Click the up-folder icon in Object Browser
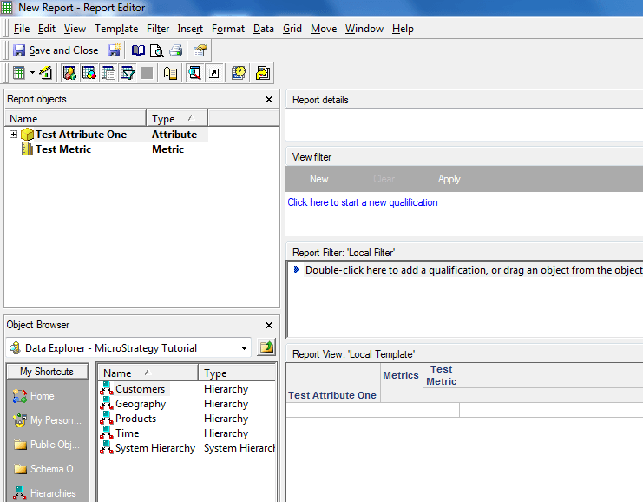This screenshot has height=502, width=643. [x=266, y=348]
